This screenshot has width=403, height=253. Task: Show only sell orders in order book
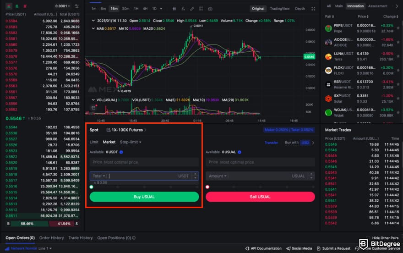coord(25,6)
